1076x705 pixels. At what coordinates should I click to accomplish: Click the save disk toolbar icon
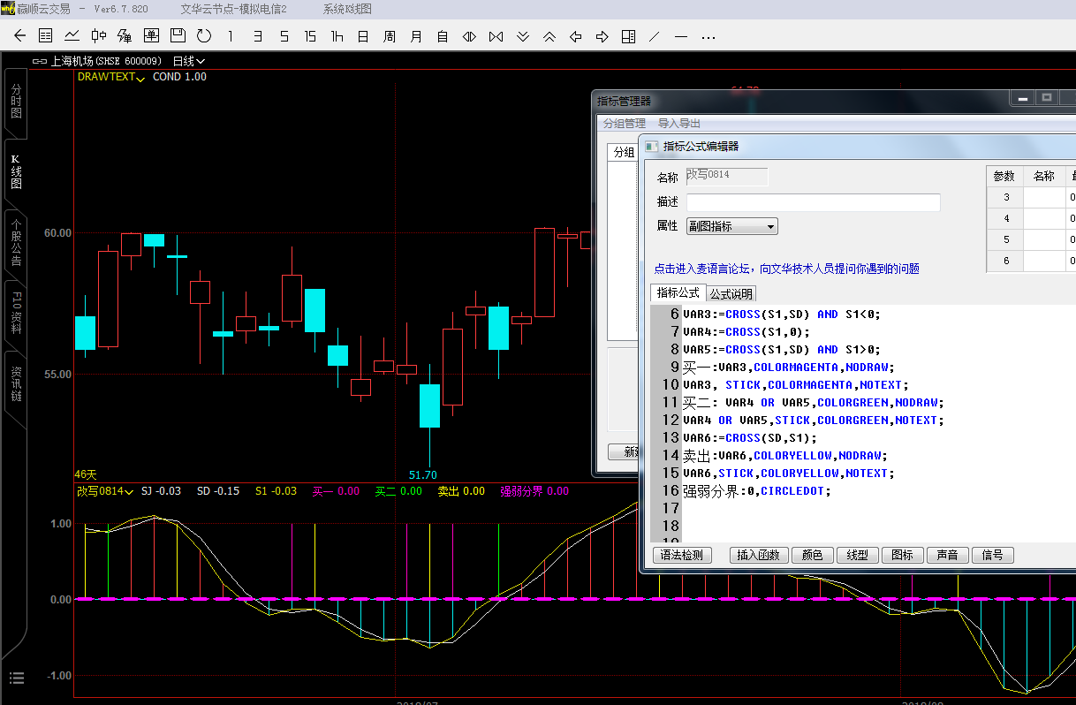pos(178,36)
